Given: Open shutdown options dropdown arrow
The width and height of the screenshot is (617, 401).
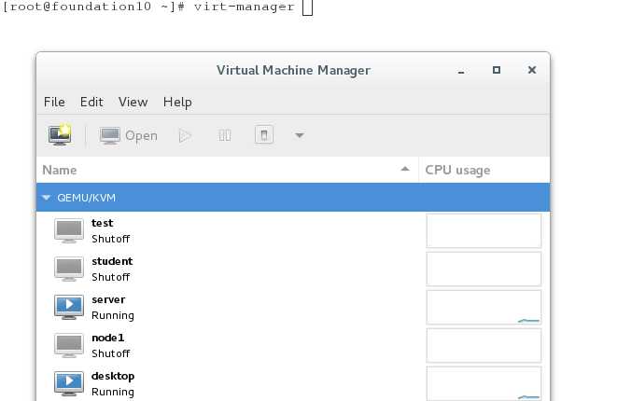Looking at the screenshot, I should 300,135.
